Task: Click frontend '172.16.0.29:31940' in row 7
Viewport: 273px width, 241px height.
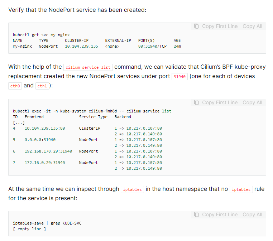Action: click(45, 163)
